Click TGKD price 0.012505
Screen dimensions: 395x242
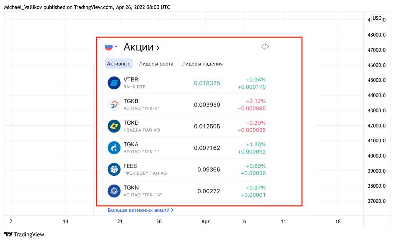pos(207,126)
